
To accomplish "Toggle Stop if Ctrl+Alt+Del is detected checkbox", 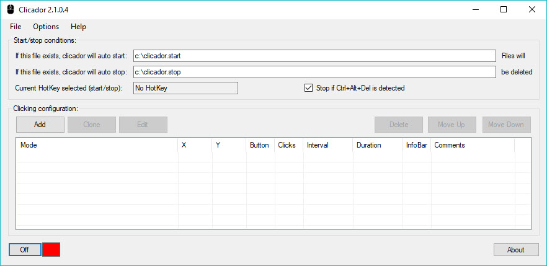I will click(x=308, y=88).
